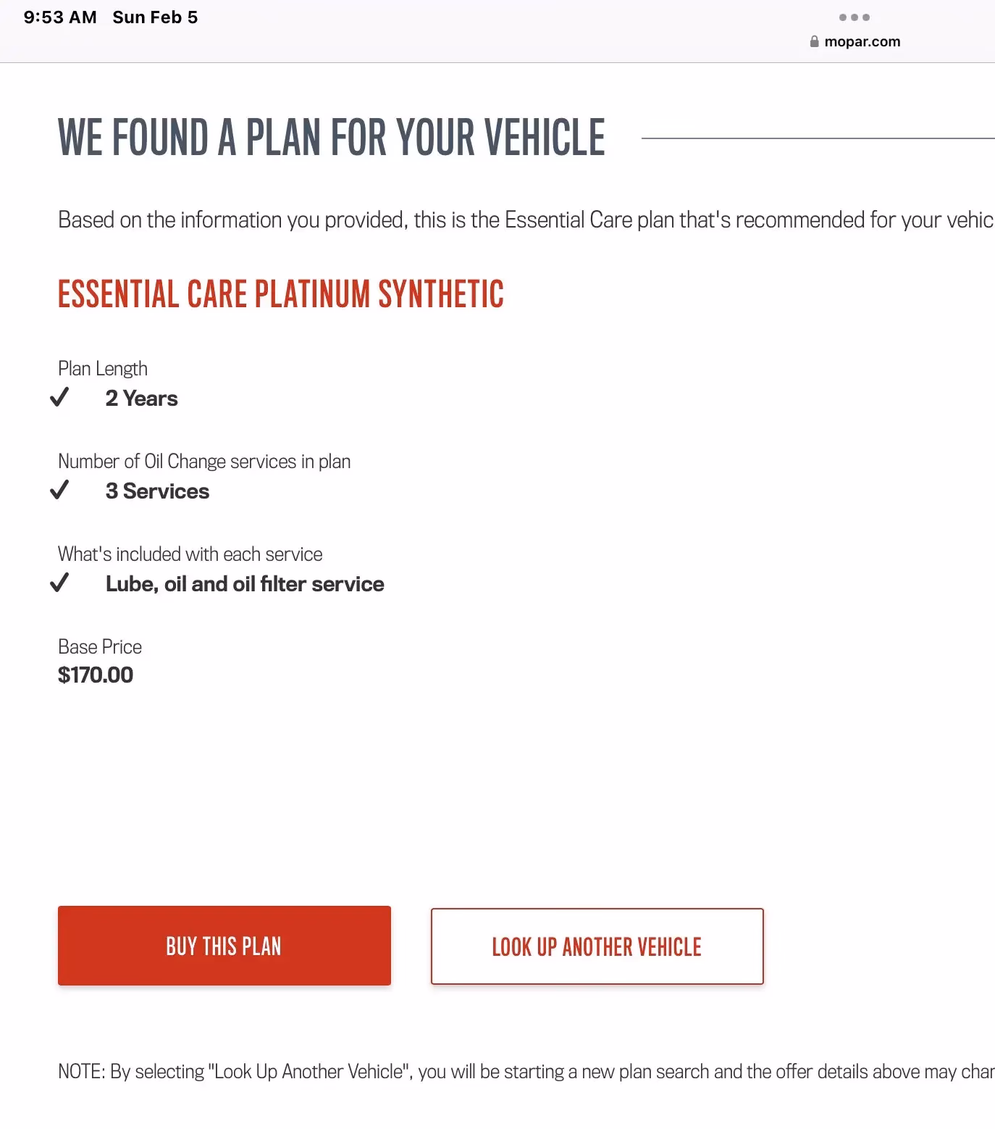Expand the Plan Length section
The height and width of the screenshot is (1129, 995).
click(102, 368)
